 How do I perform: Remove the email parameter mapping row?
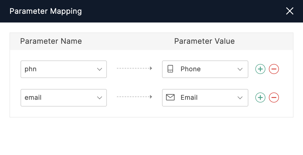(x=274, y=97)
